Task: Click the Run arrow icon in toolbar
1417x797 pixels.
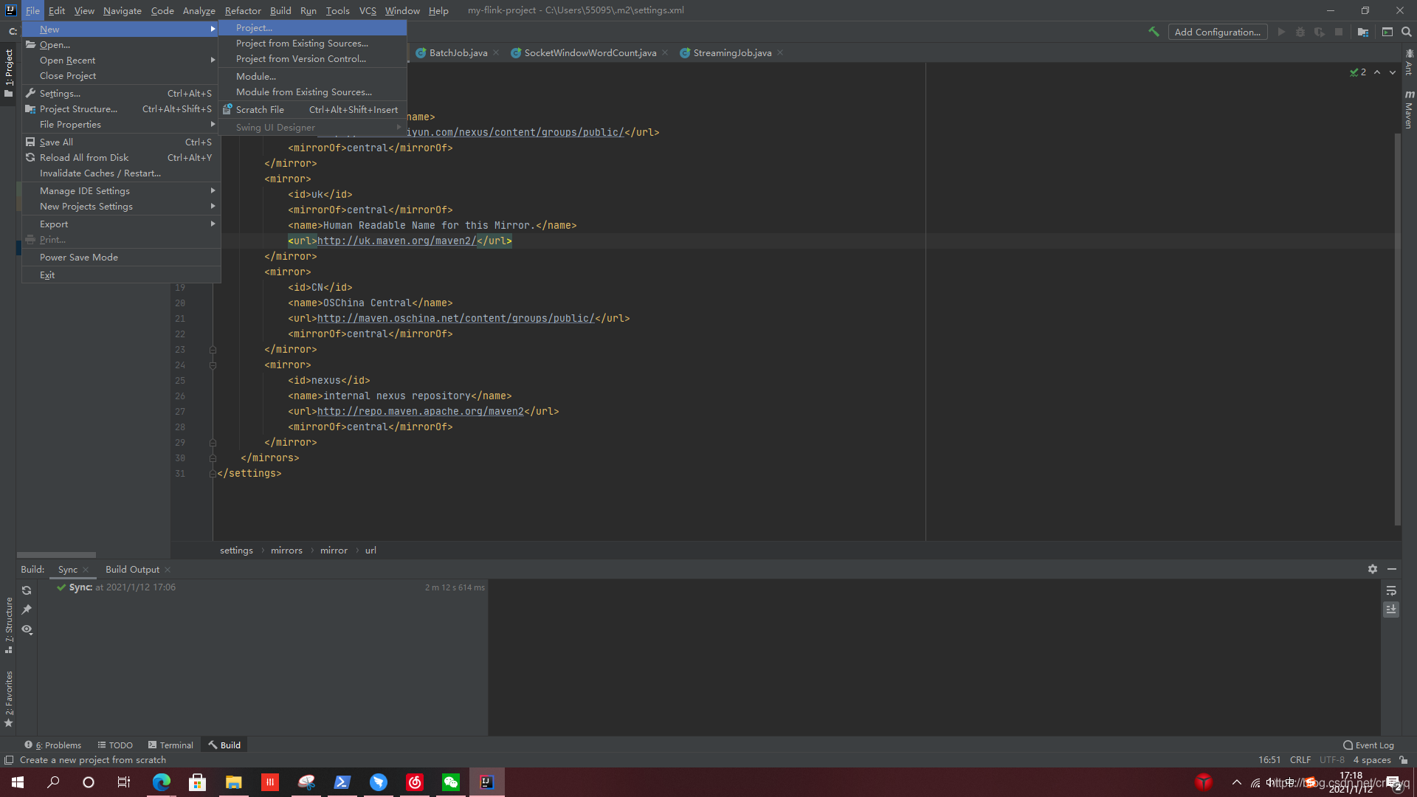Action: [1281, 32]
